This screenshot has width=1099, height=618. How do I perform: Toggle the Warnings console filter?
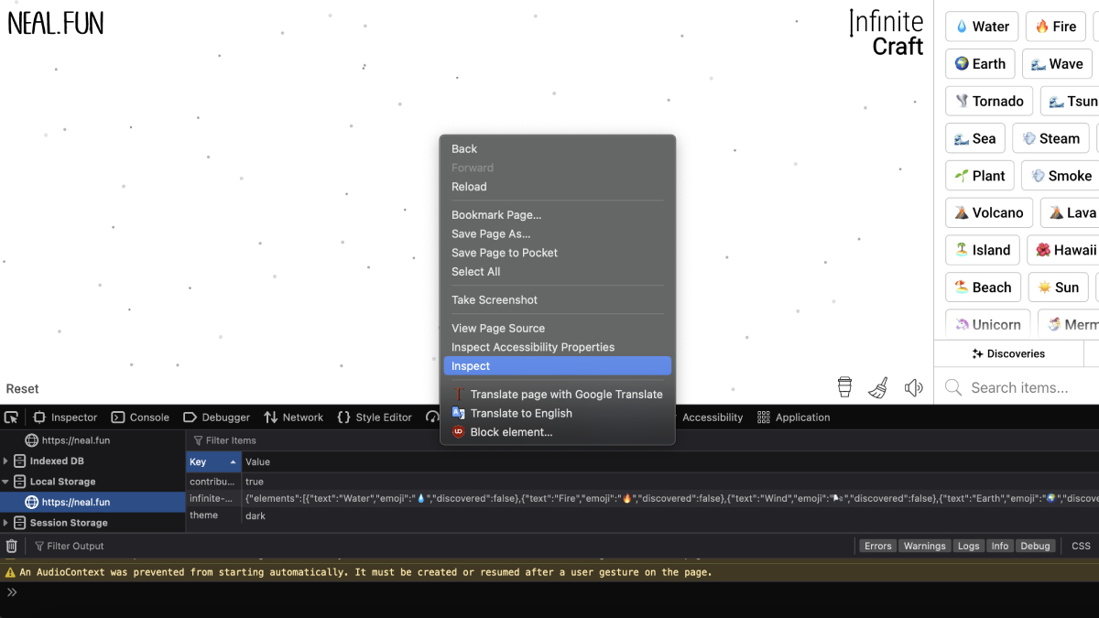click(924, 546)
